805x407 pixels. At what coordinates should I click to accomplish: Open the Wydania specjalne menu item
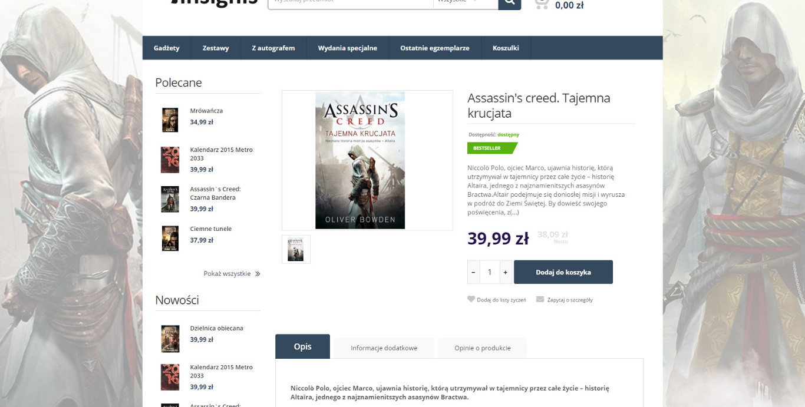coord(348,48)
